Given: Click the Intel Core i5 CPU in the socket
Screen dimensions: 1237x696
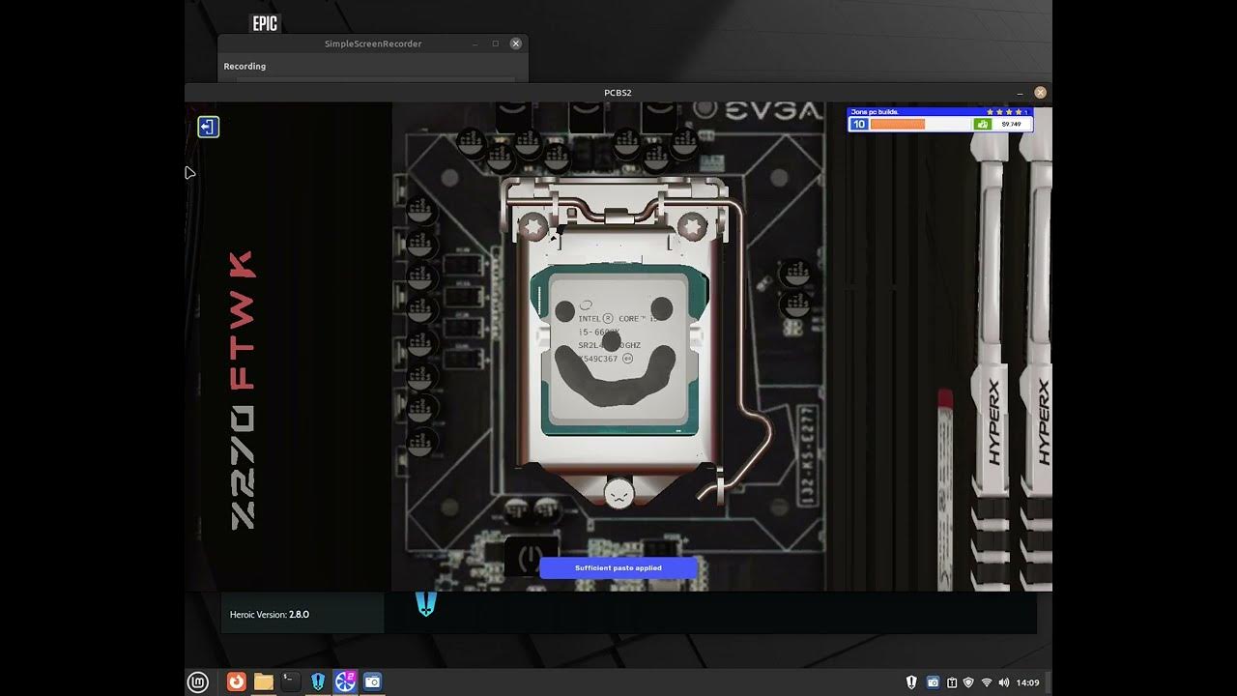Looking at the screenshot, I should click(618, 348).
